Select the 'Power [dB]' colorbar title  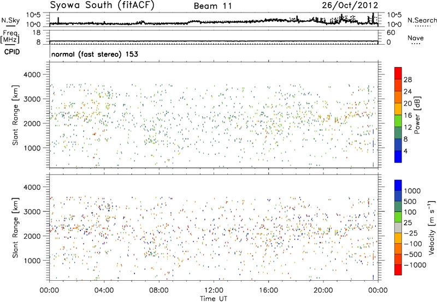pyautogui.click(x=417, y=115)
